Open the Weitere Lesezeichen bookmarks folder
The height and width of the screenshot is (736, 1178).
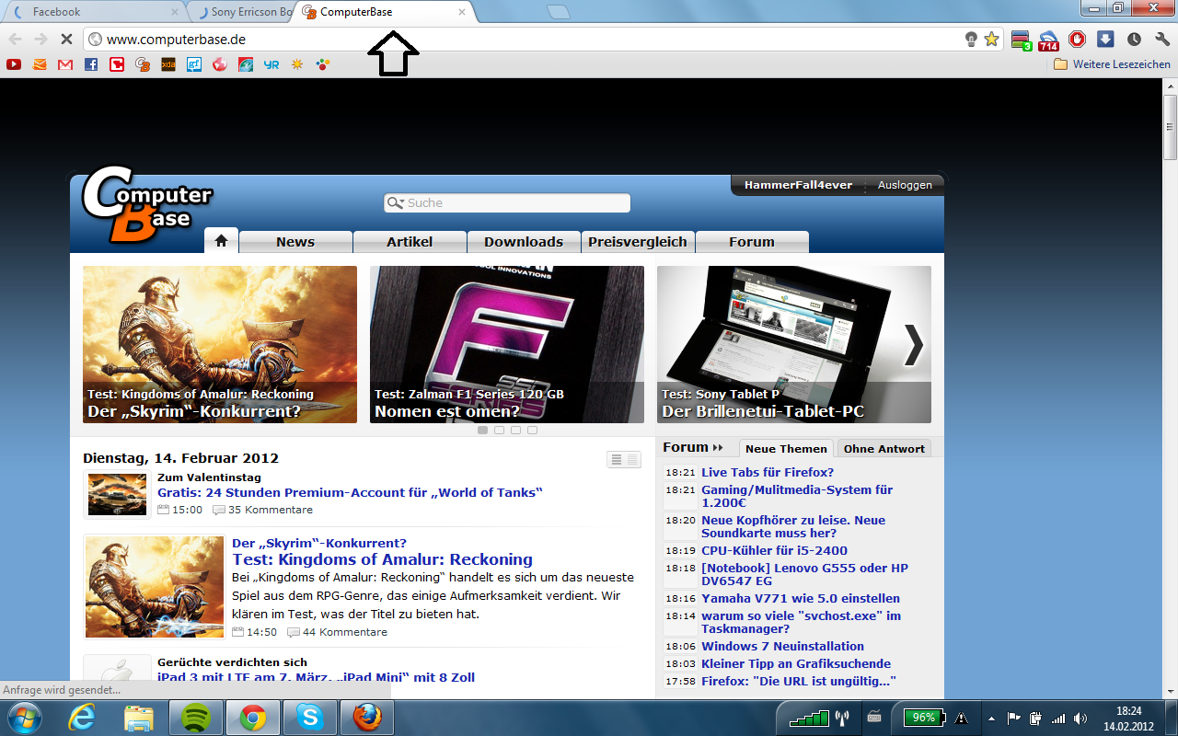tap(1112, 64)
